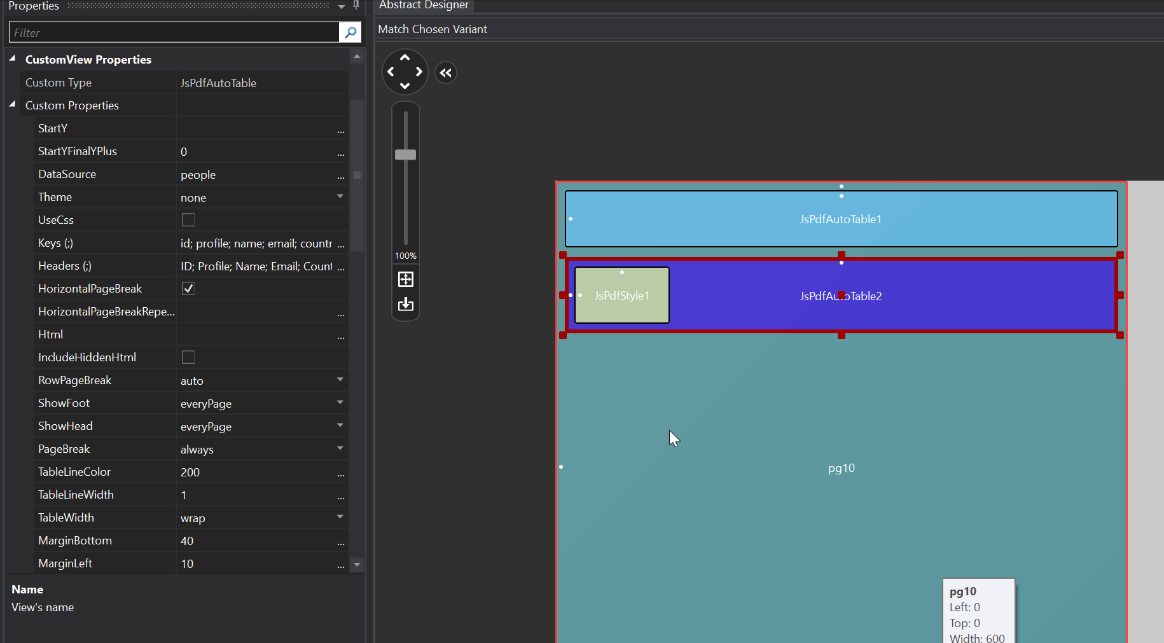The height and width of the screenshot is (643, 1164).
Task: Switch to the Abstract Designer tab
Action: click(x=424, y=5)
